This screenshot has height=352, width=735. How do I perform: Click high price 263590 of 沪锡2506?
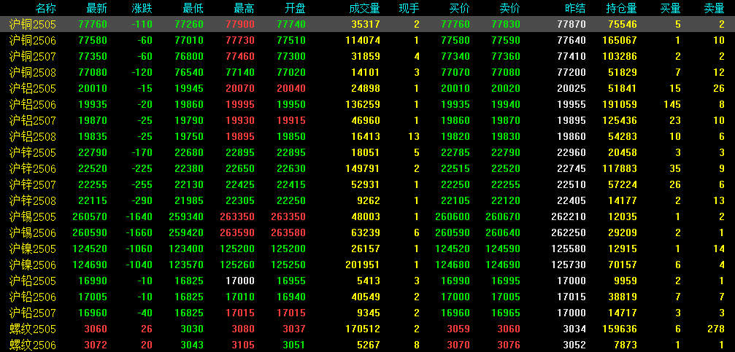click(x=237, y=233)
